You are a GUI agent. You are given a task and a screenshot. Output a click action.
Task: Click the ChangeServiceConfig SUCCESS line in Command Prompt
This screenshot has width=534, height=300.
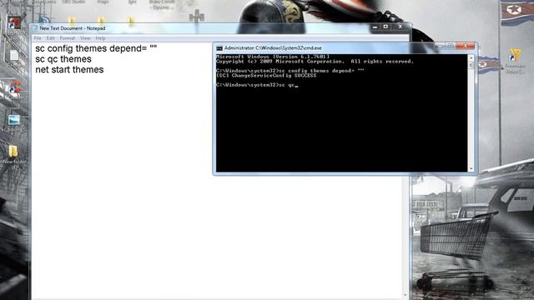pos(266,76)
